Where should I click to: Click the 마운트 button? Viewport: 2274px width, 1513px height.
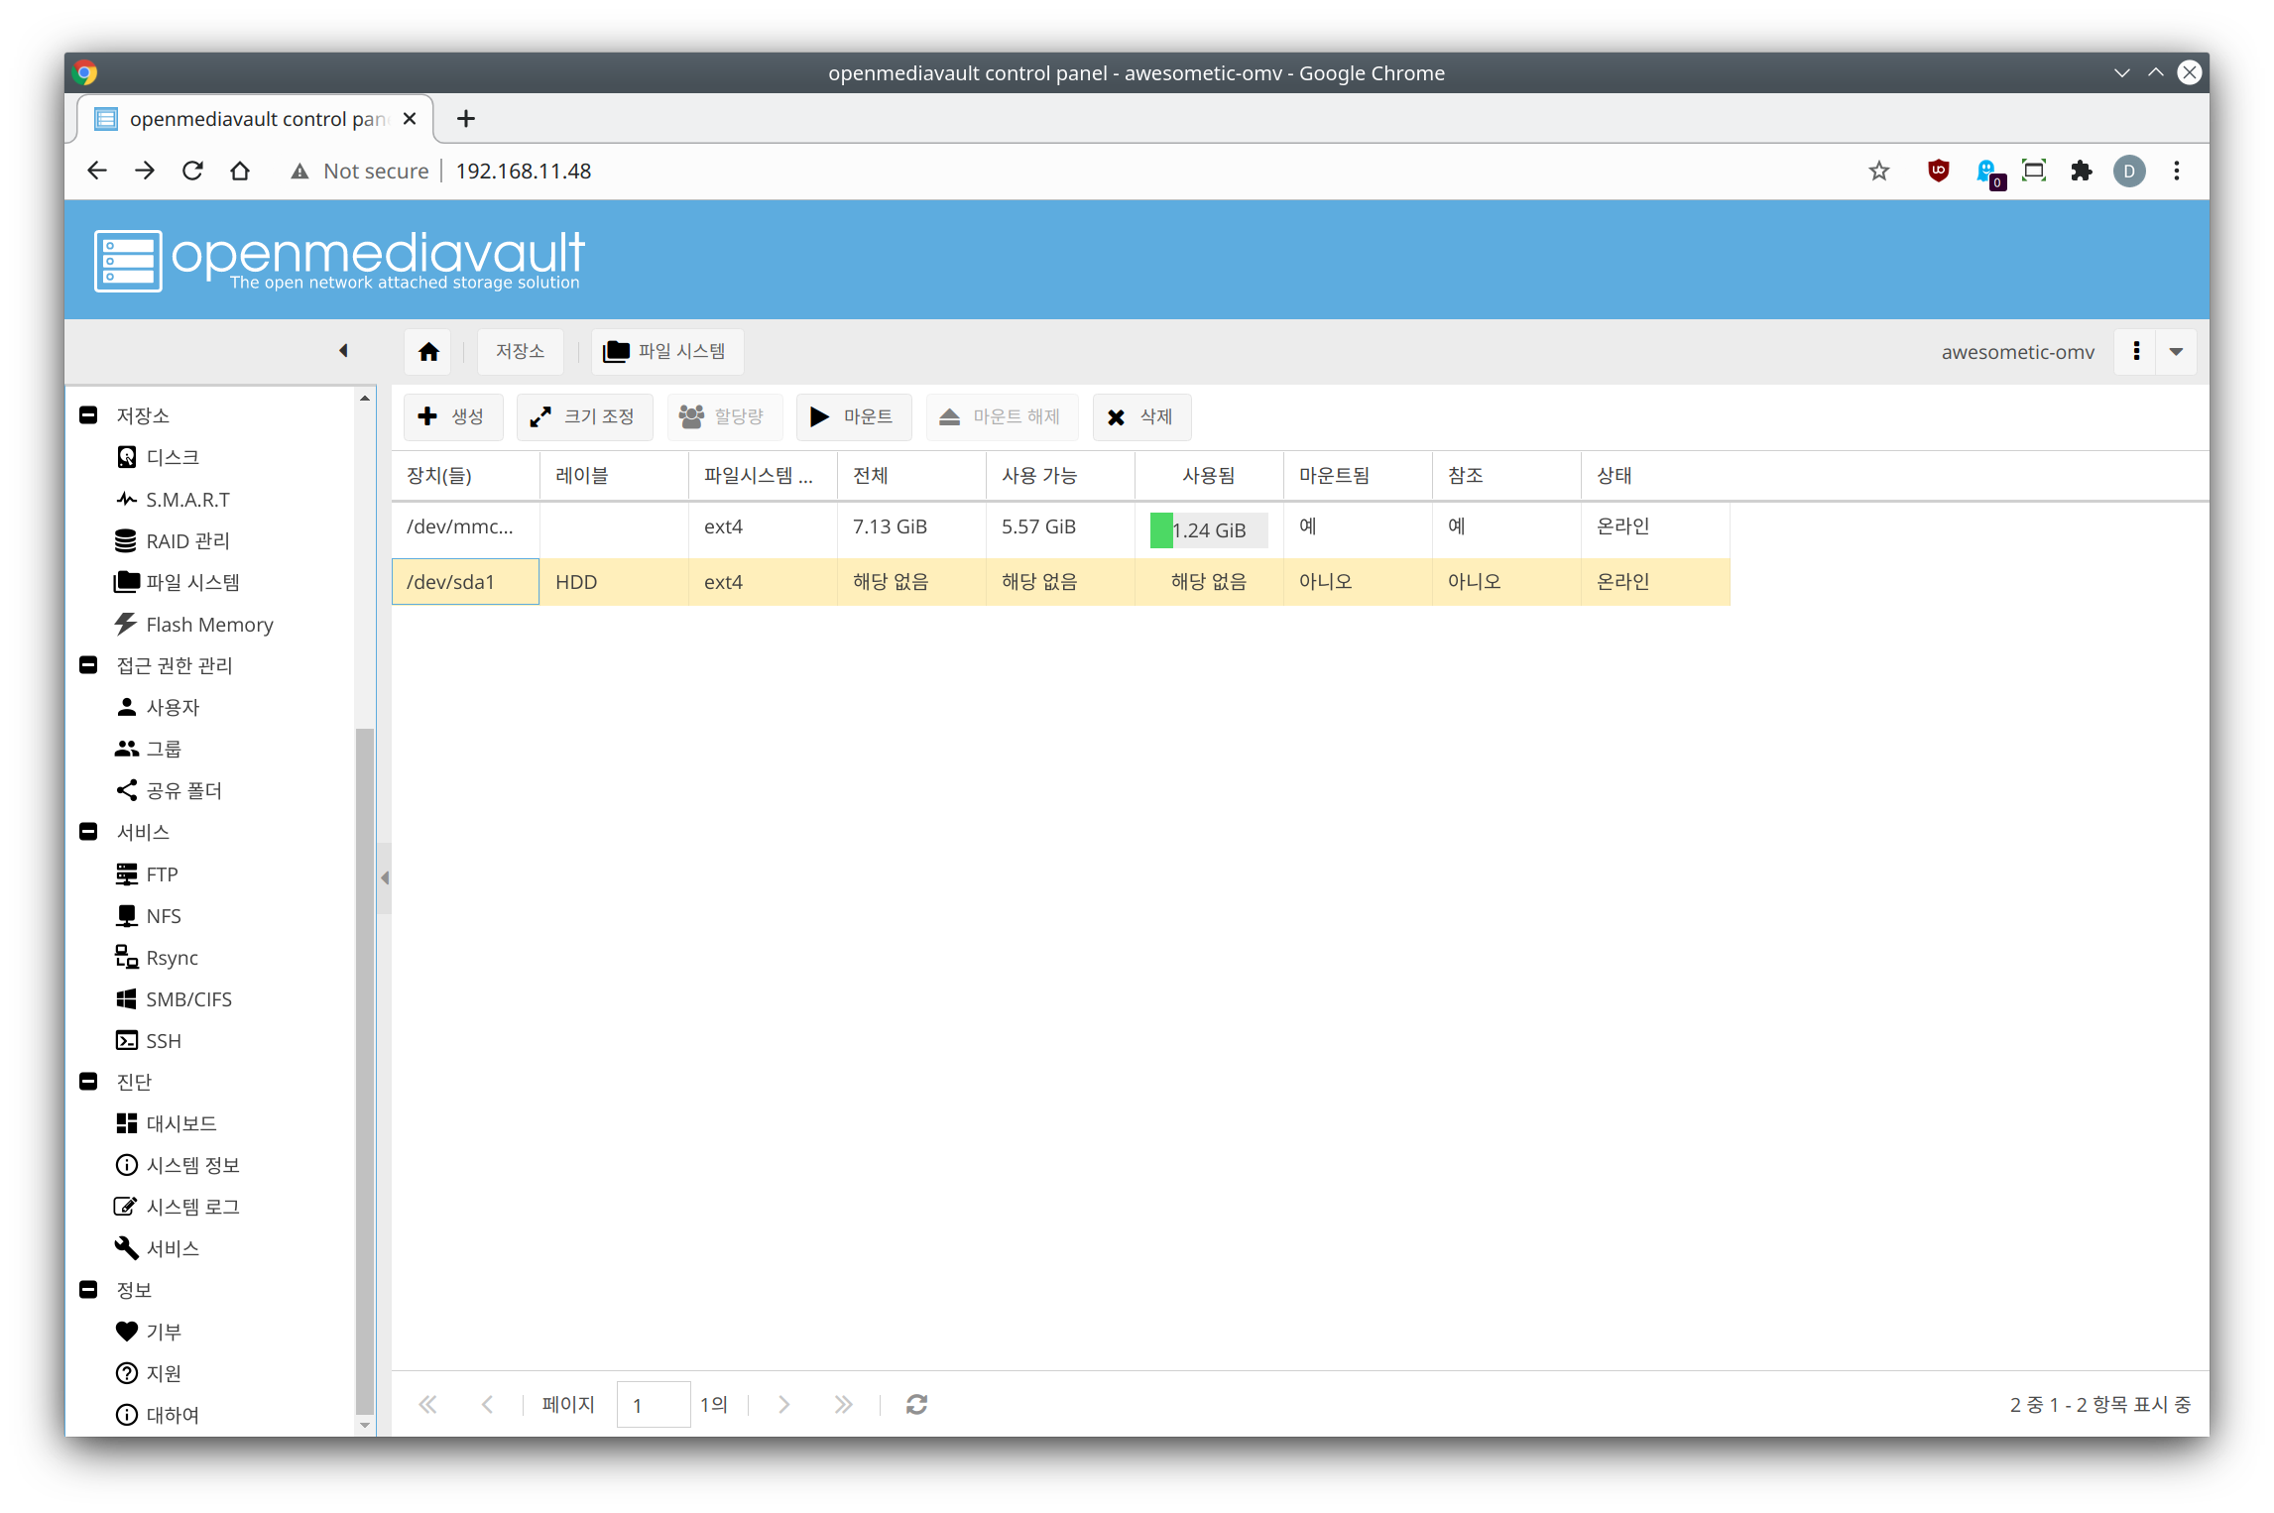853,417
